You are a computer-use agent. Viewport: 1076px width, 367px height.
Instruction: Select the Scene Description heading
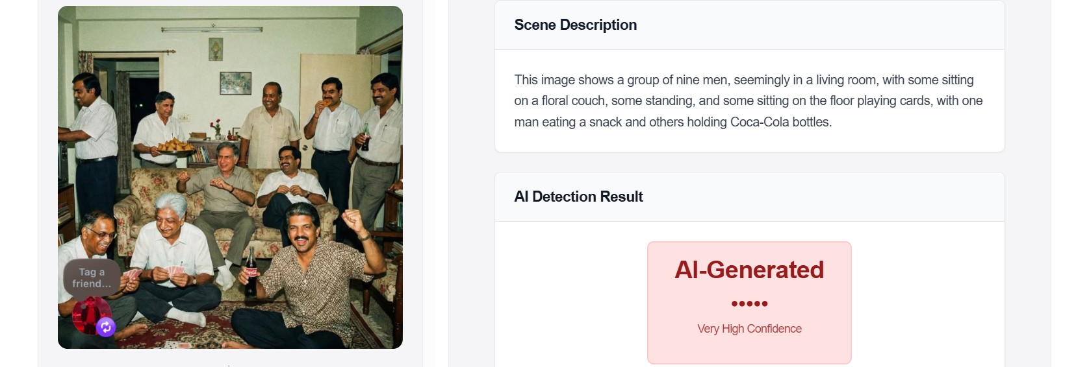click(575, 25)
